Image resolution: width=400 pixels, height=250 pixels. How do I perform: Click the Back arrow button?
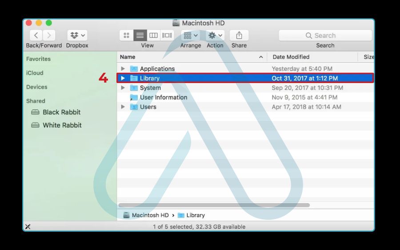[36, 36]
